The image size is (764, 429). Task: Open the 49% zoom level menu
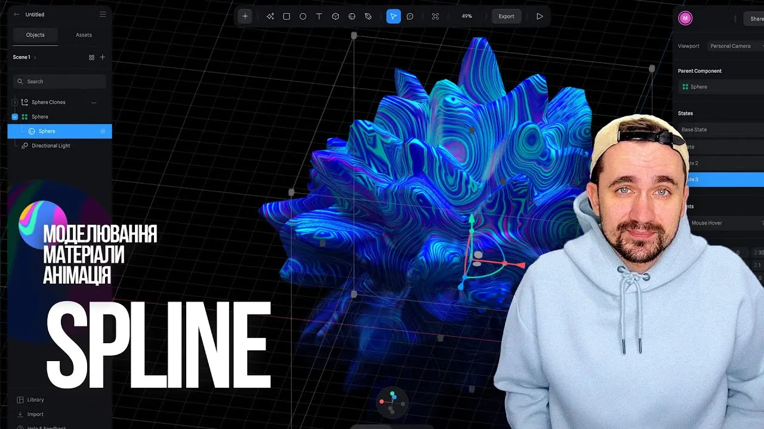point(467,17)
